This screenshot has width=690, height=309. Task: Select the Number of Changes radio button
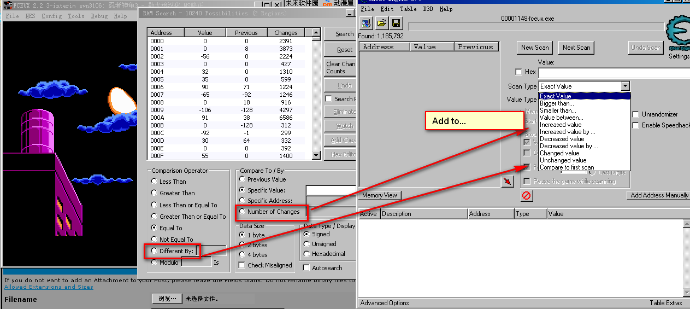(243, 212)
